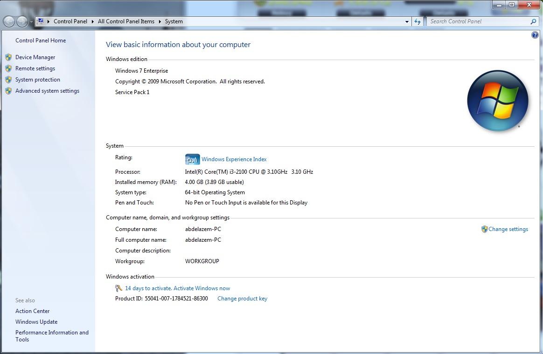Click the 4.00 GB installed memory value
This screenshot has width=543, height=354.
[215, 182]
